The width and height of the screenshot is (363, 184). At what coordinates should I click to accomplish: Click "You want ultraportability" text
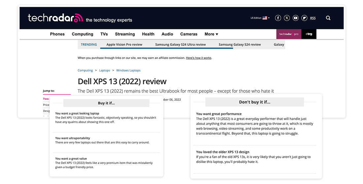(73, 138)
